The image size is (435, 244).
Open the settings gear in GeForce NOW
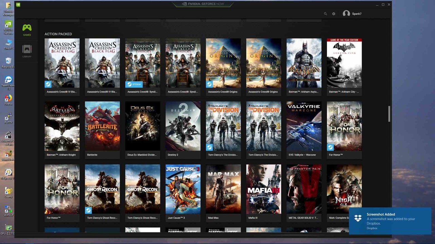click(334, 14)
